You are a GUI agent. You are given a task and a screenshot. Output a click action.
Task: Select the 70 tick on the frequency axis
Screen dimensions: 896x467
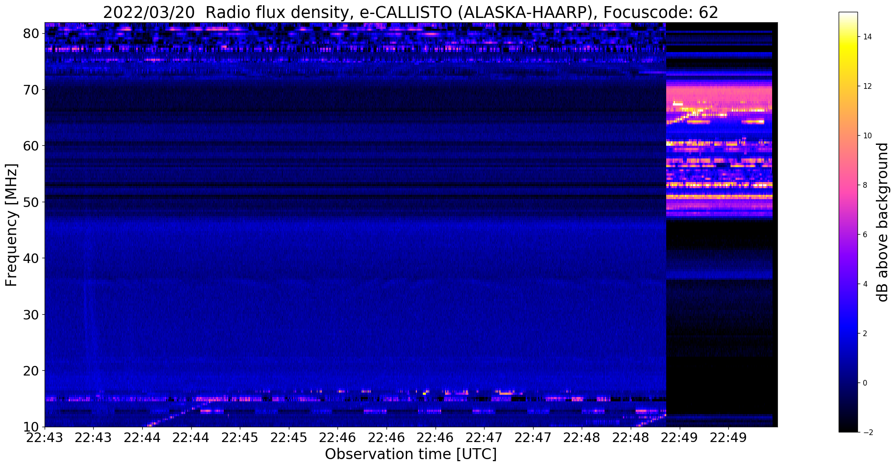pos(31,89)
